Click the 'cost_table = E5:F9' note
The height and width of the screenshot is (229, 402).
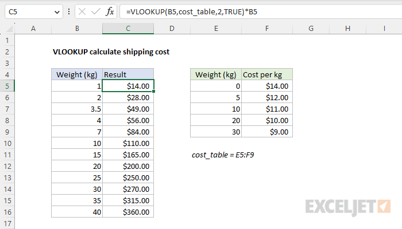pyautogui.click(x=223, y=155)
